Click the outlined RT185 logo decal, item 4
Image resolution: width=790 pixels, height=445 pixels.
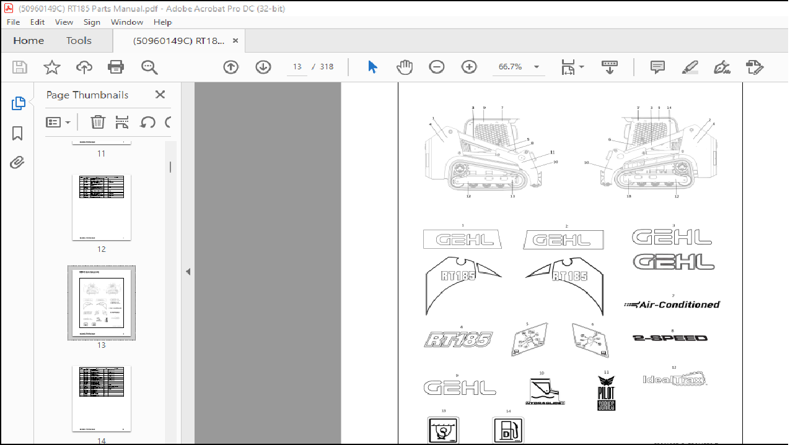tap(458, 339)
